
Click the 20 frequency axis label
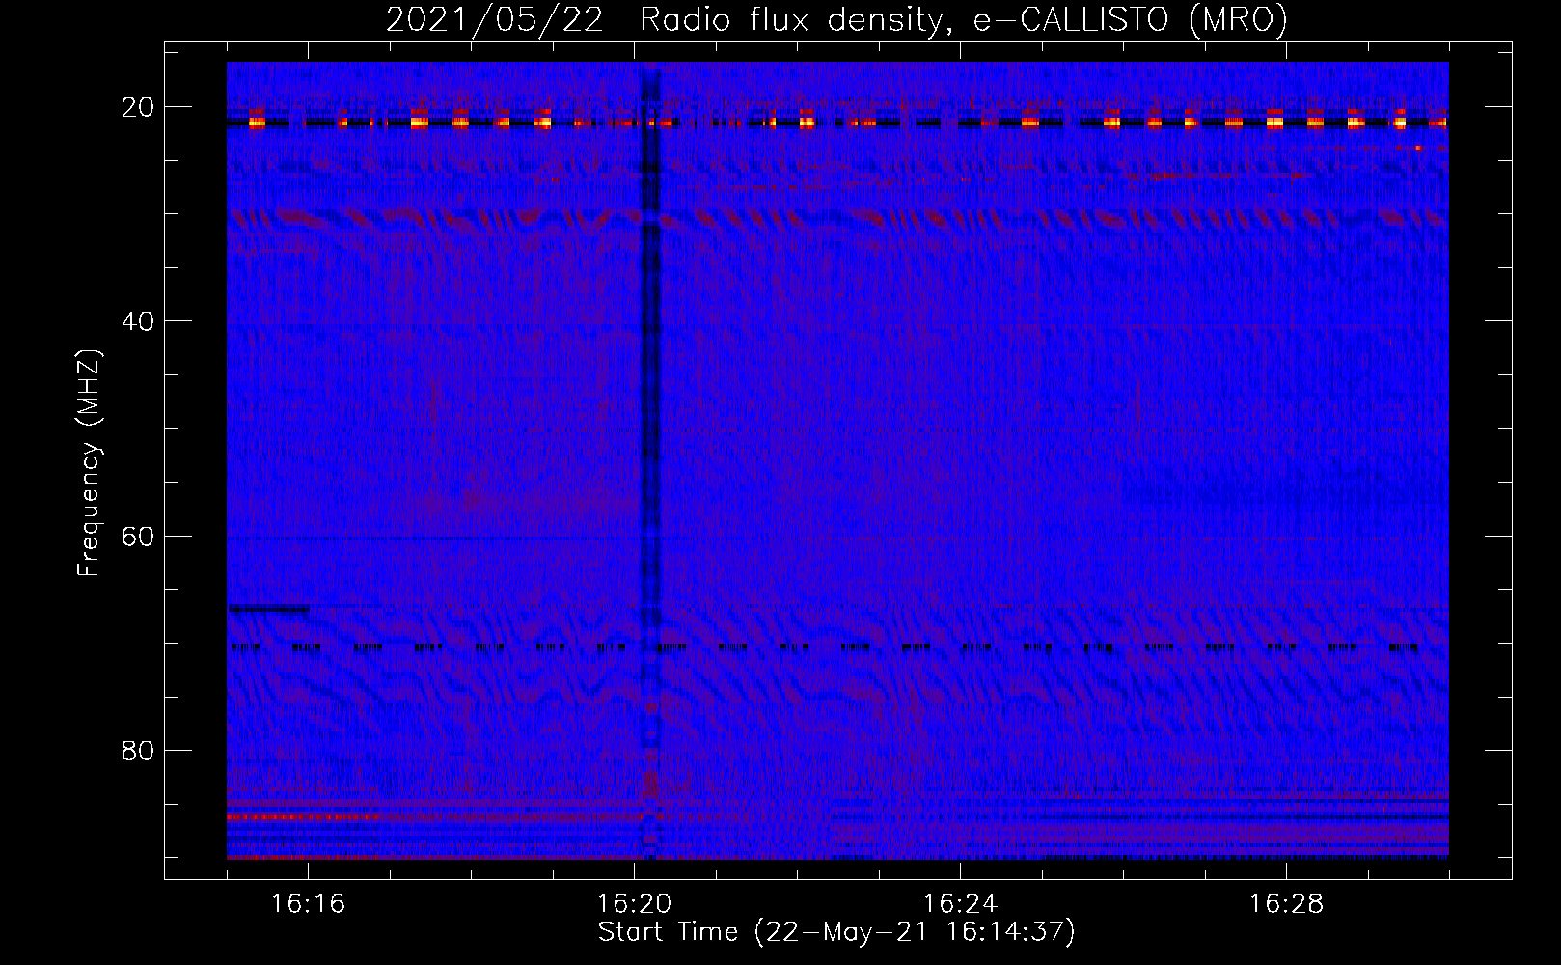[x=138, y=107]
